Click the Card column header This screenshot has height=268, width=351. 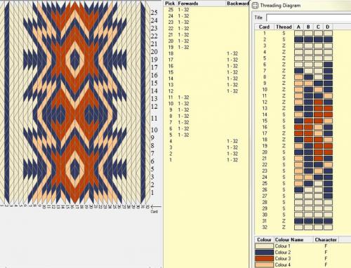264,27
